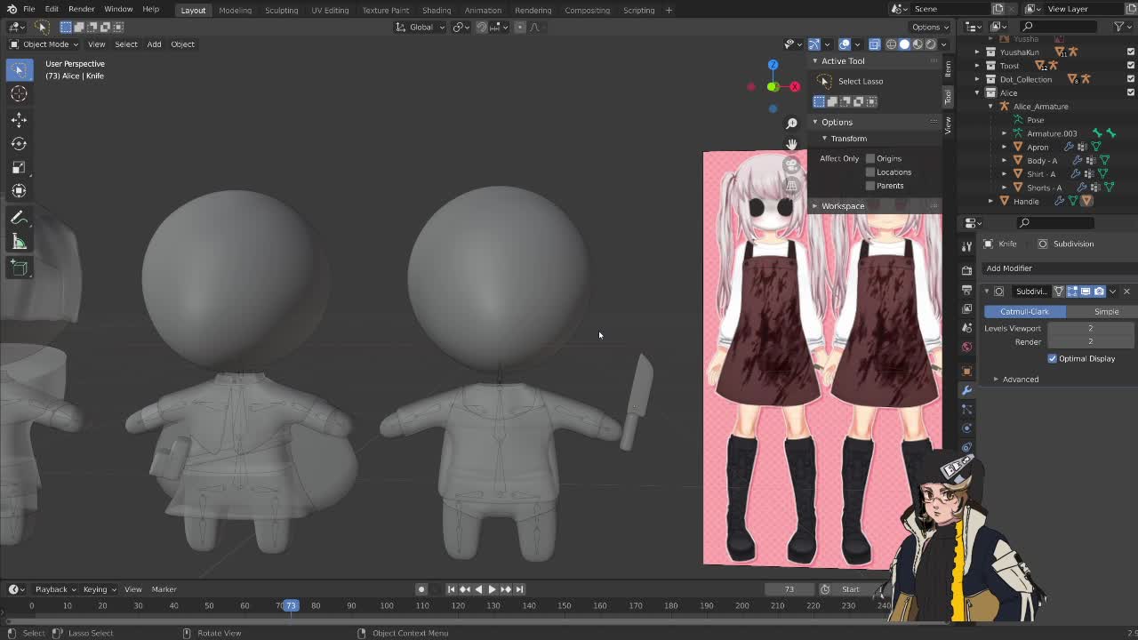Open the Physics properties tab icon

[967, 428]
